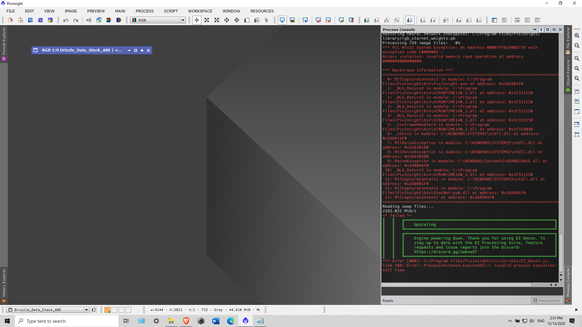
Task: Open the PROCESS menu
Action: 145,11
